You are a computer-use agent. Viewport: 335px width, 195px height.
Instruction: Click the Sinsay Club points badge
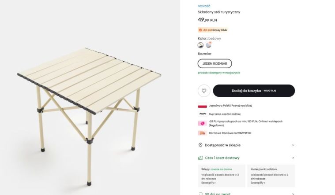(x=213, y=30)
